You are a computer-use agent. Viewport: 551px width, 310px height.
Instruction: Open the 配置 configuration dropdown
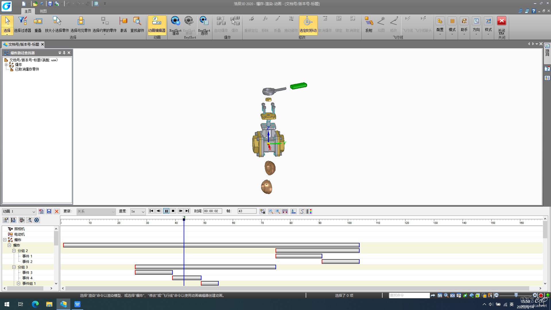point(440,26)
